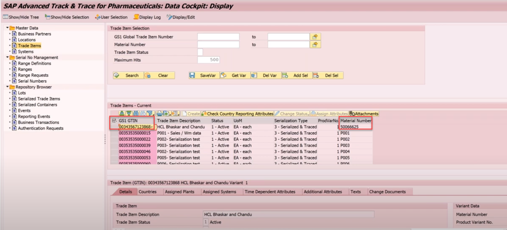507x230 pixels.
Task: Open the Time Dependent Attributes tab
Action: (270, 192)
